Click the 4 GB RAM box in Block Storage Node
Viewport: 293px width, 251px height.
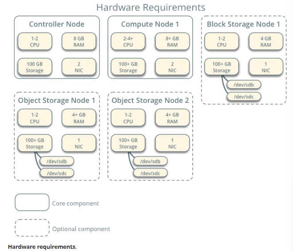(265, 42)
